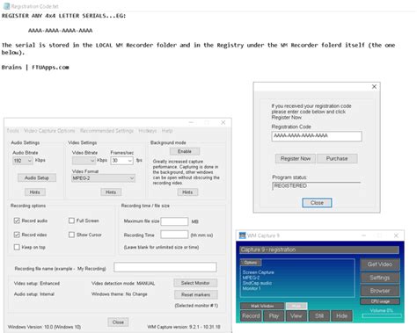Screen dimensions: 417x333
Task: Click Hints under Video Settings
Action: point(111,192)
